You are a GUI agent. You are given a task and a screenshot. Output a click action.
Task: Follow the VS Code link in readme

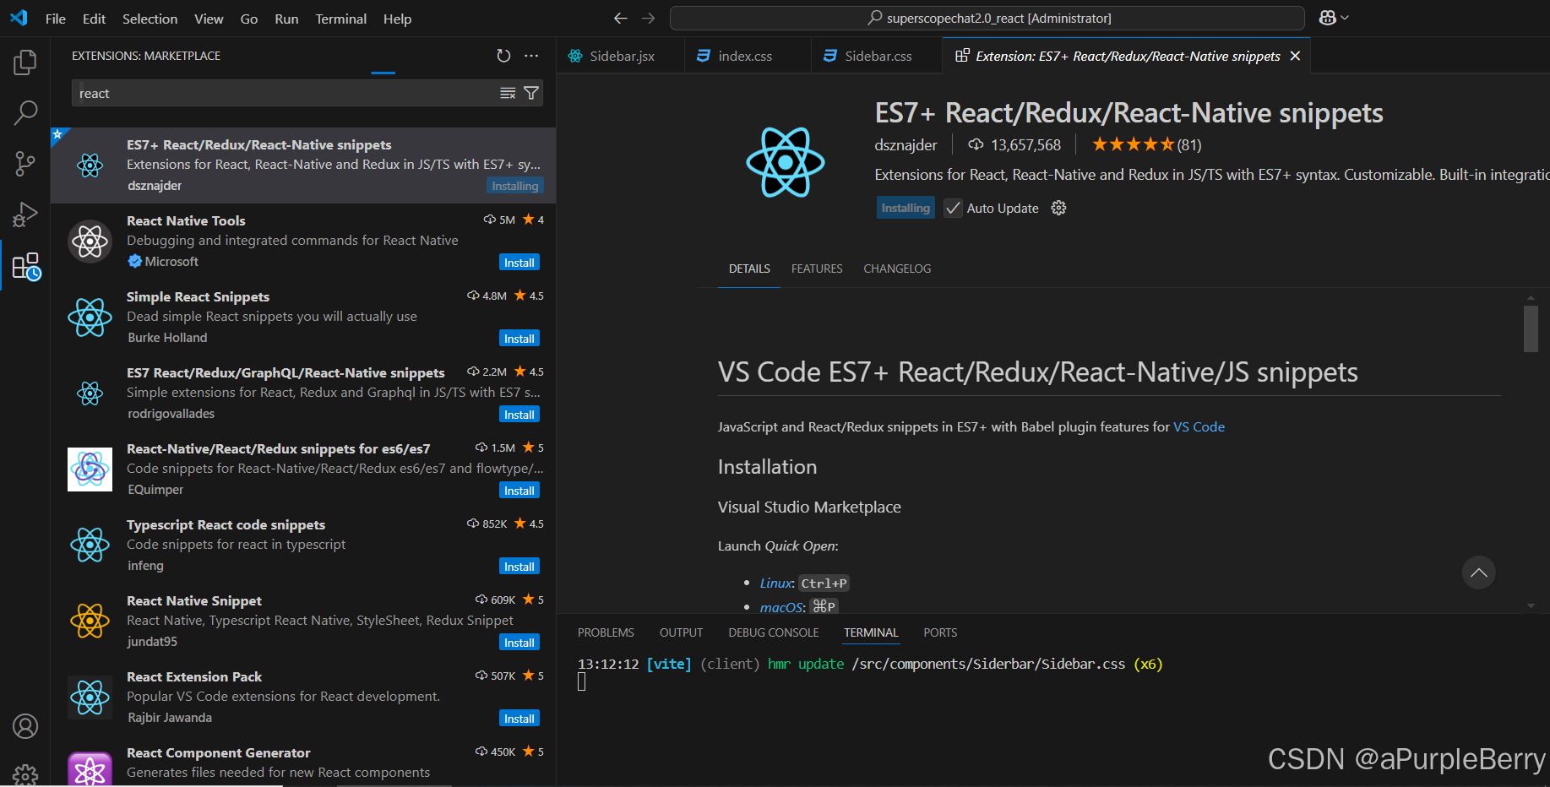(1199, 426)
